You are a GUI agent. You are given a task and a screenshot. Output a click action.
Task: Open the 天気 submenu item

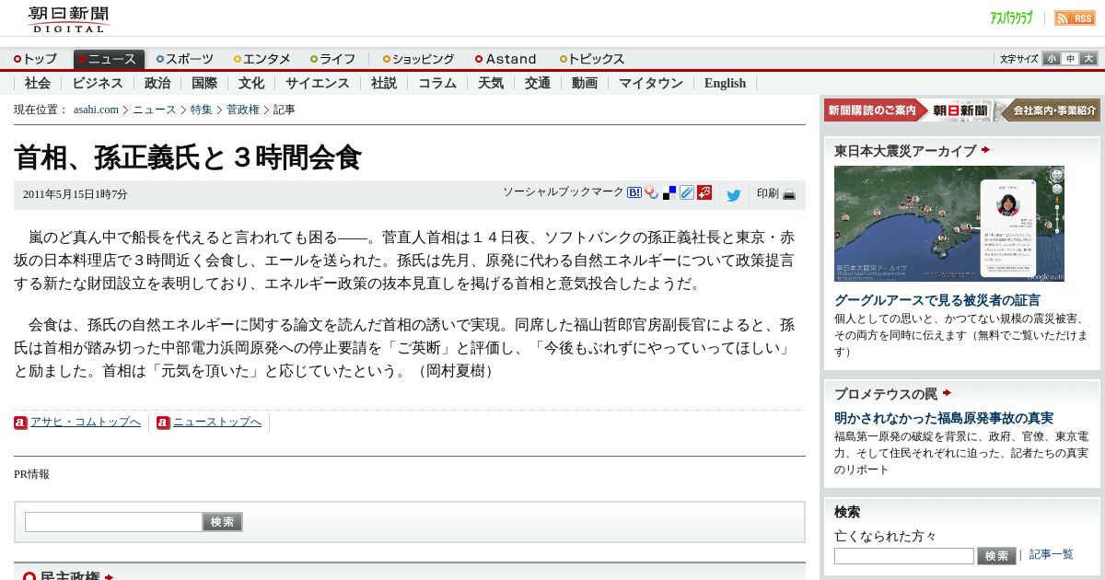tap(491, 83)
